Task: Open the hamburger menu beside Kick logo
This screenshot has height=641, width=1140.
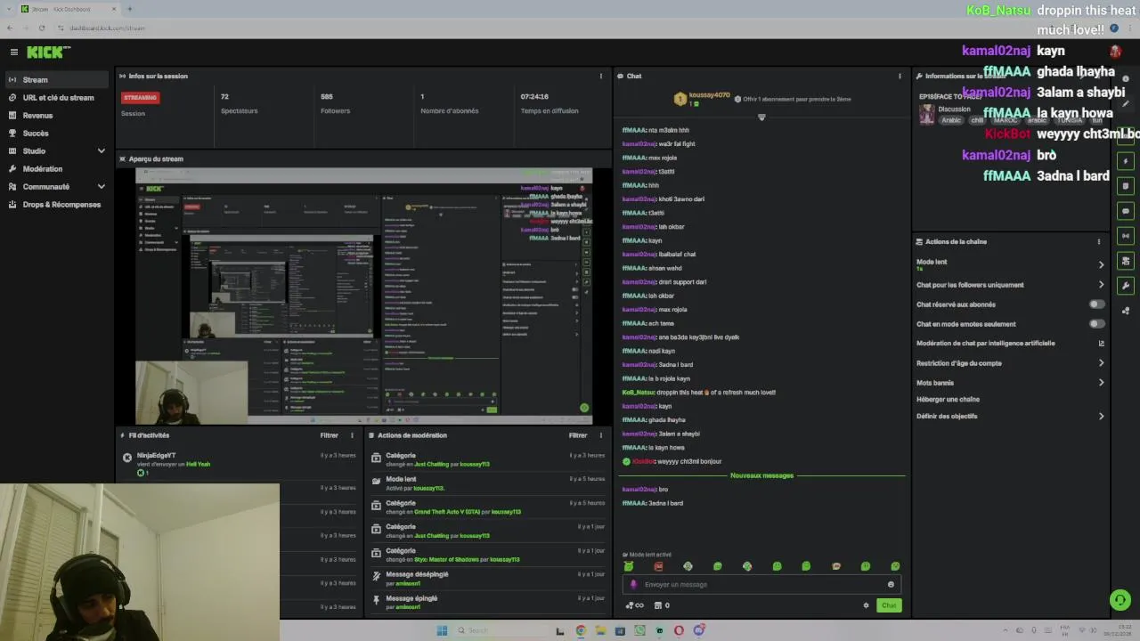Action: click(13, 53)
